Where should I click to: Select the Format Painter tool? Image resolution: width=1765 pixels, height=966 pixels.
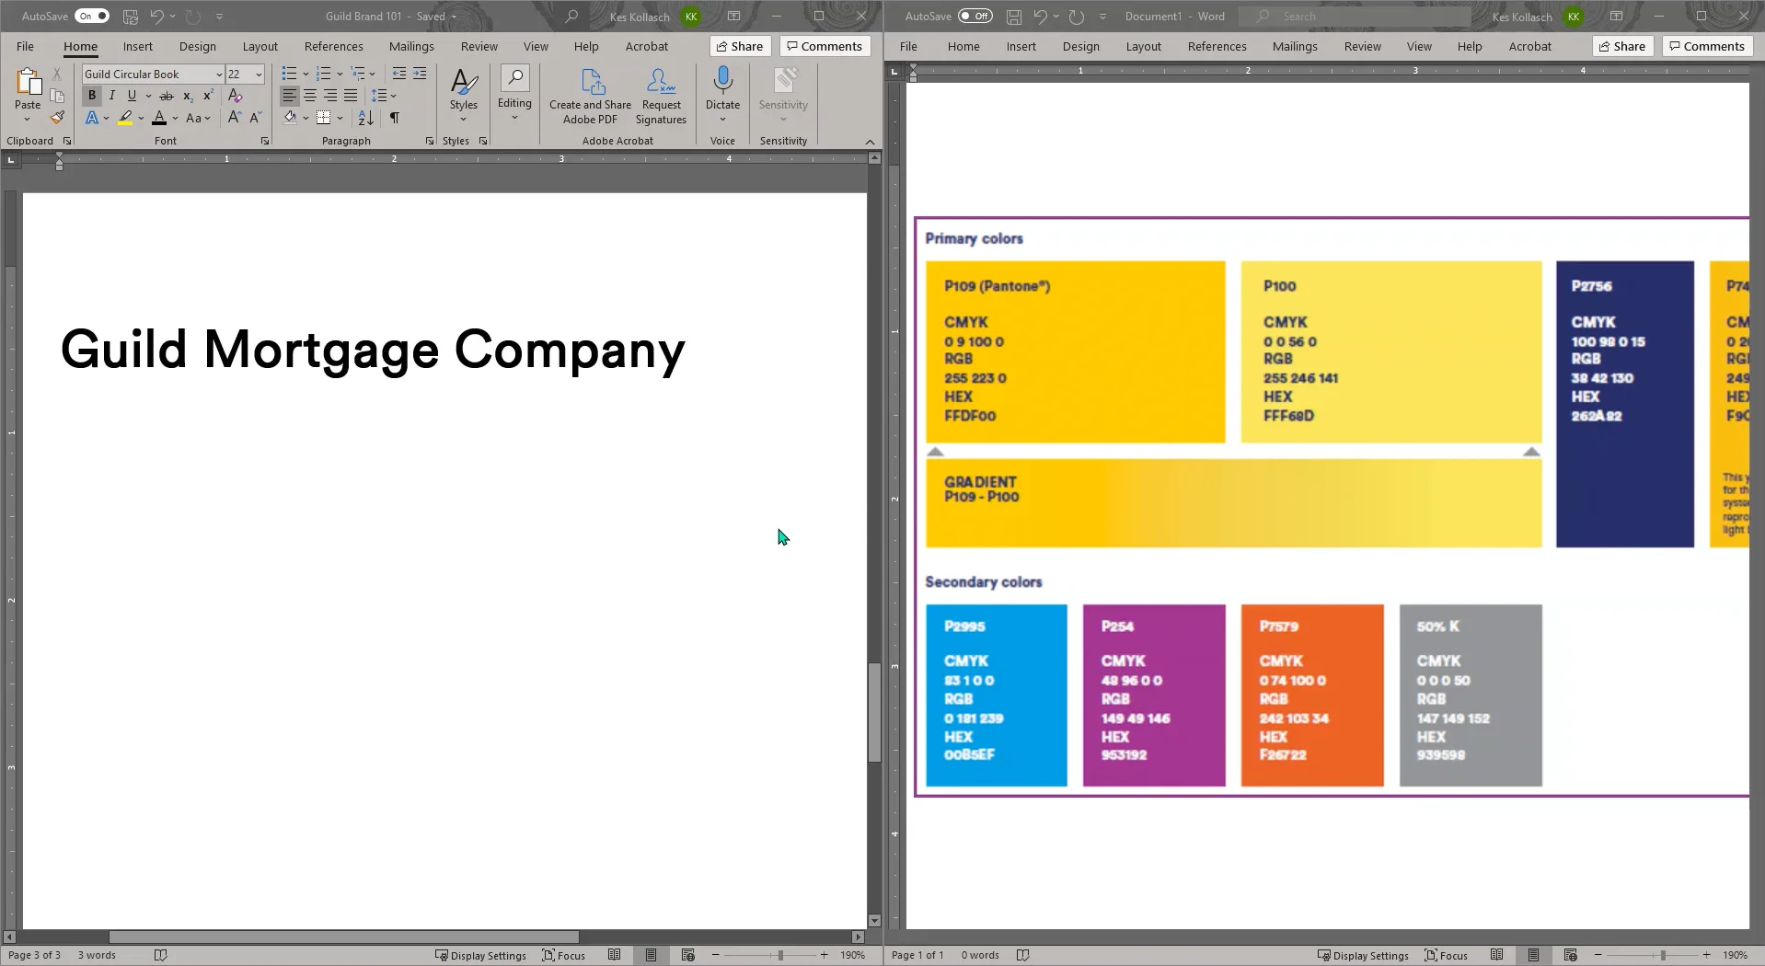57,117
